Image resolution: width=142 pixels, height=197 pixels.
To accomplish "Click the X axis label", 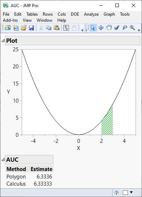I will pos(78,148).
